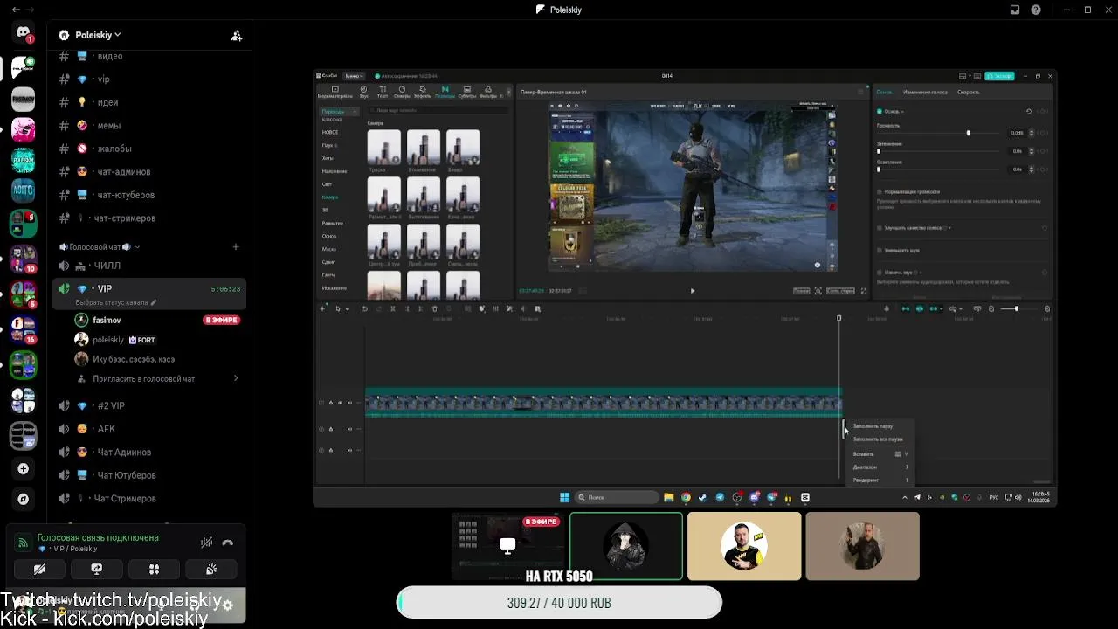
Task: Select Свет transitions category
Action: coord(327,184)
